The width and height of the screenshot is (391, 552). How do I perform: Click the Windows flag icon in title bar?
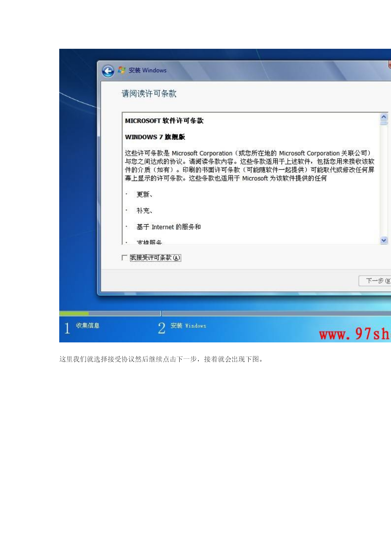pyautogui.click(x=121, y=70)
